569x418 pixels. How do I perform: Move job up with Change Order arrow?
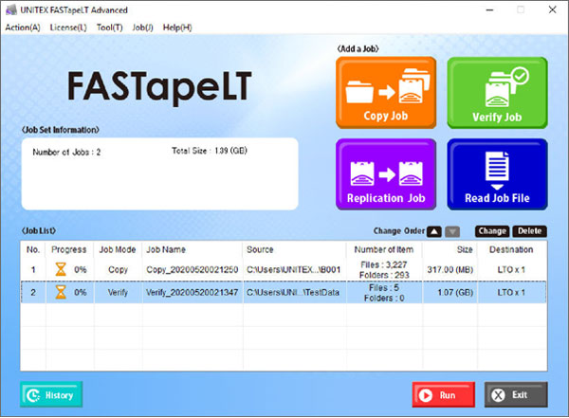tap(432, 230)
